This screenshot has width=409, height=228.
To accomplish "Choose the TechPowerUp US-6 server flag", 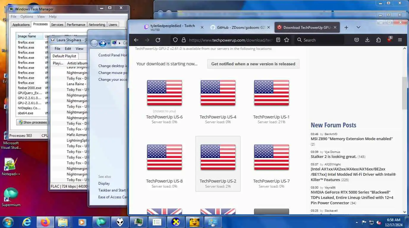I will [164, 93].
